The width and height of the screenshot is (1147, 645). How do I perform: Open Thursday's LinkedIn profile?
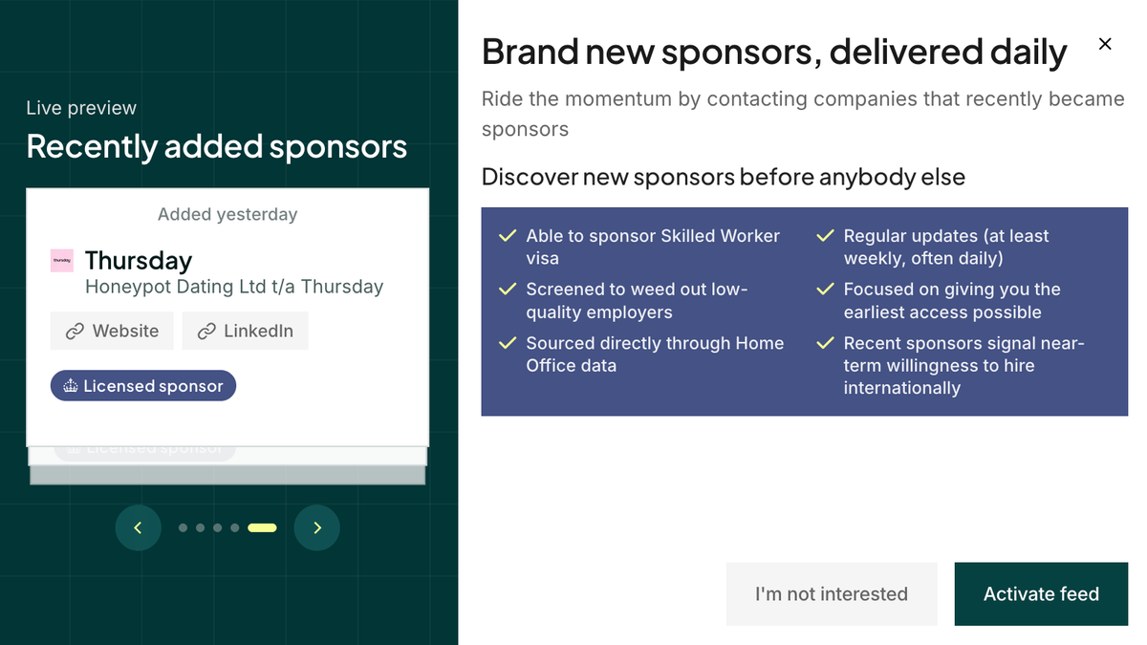click(x=245, y=331)
